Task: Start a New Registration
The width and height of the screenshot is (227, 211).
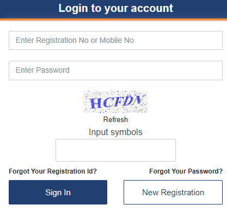Action: [x=173, y=192]
